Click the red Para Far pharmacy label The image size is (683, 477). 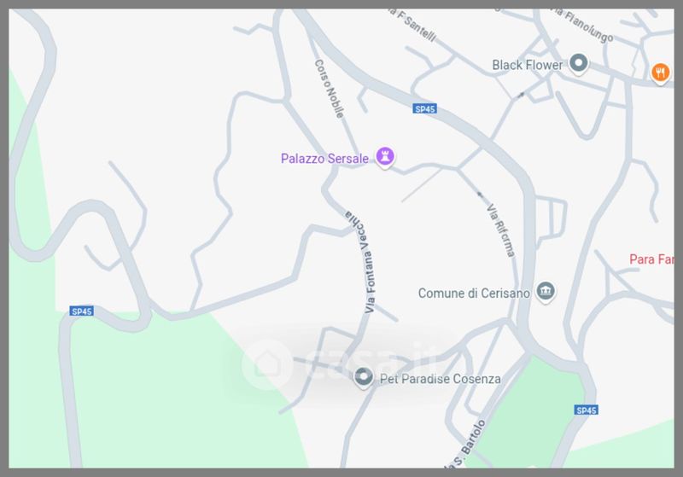(651, 259)
